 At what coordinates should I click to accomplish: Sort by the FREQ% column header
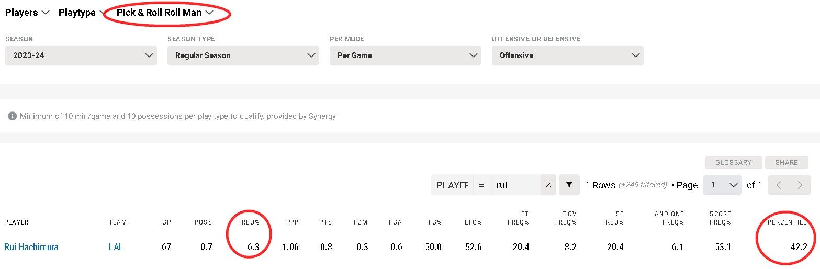tap(249, 222)
